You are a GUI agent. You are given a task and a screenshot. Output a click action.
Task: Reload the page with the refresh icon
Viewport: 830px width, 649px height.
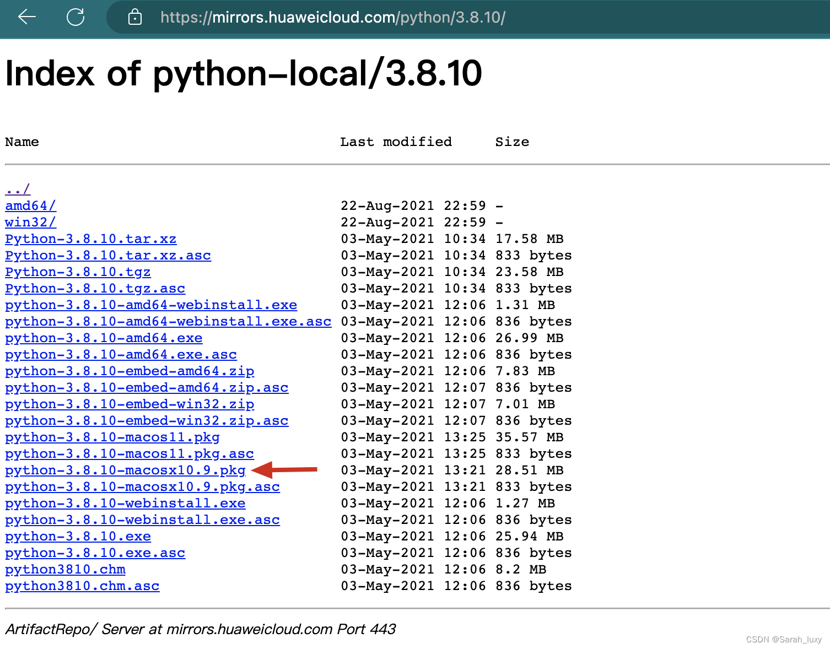point(76,17)
